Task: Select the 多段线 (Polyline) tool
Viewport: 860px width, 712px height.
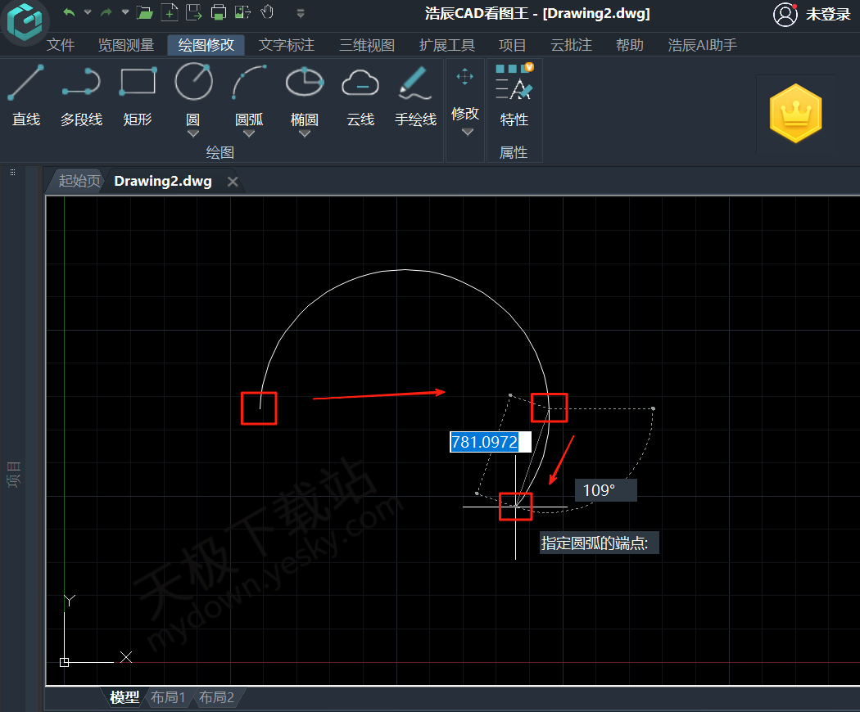Action: pyautogui.click(x=81, y=94)
